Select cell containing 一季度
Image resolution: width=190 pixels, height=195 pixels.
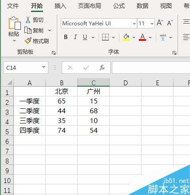coord(30,101)
